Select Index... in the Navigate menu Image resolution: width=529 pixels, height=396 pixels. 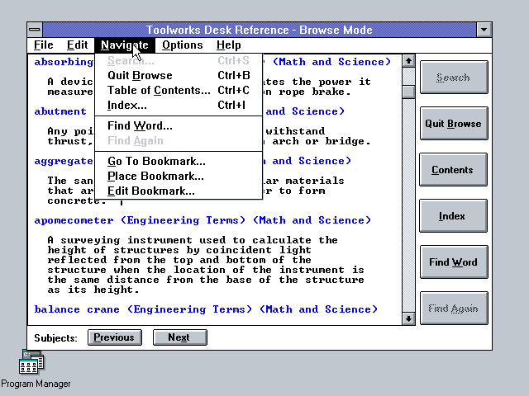point(179,105)
